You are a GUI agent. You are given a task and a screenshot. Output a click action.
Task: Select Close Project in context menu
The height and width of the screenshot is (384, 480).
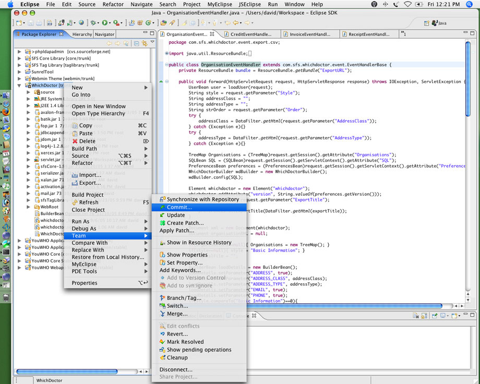(107, 210)
